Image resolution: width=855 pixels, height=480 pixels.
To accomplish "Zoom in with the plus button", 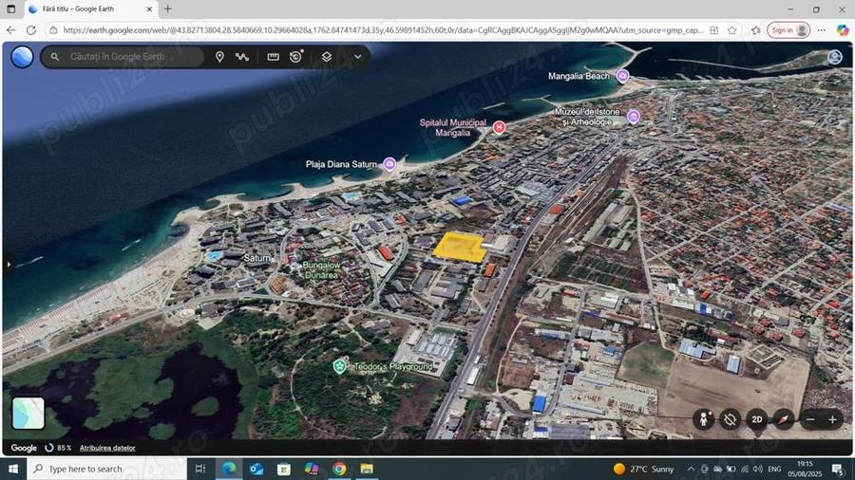I will (x=832, y=419).
